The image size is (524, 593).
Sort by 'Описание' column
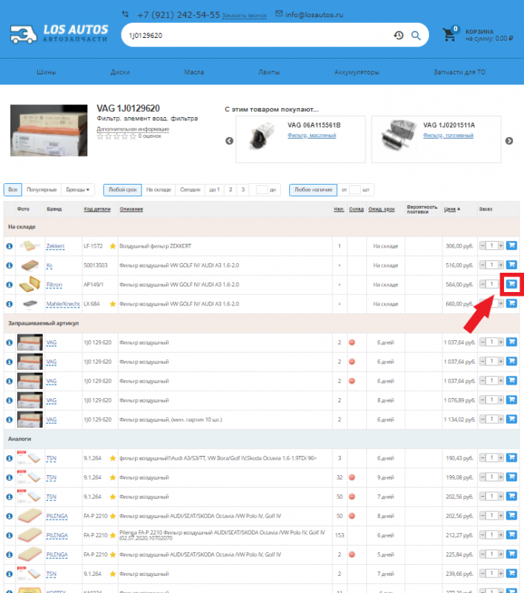coord(131,209)
